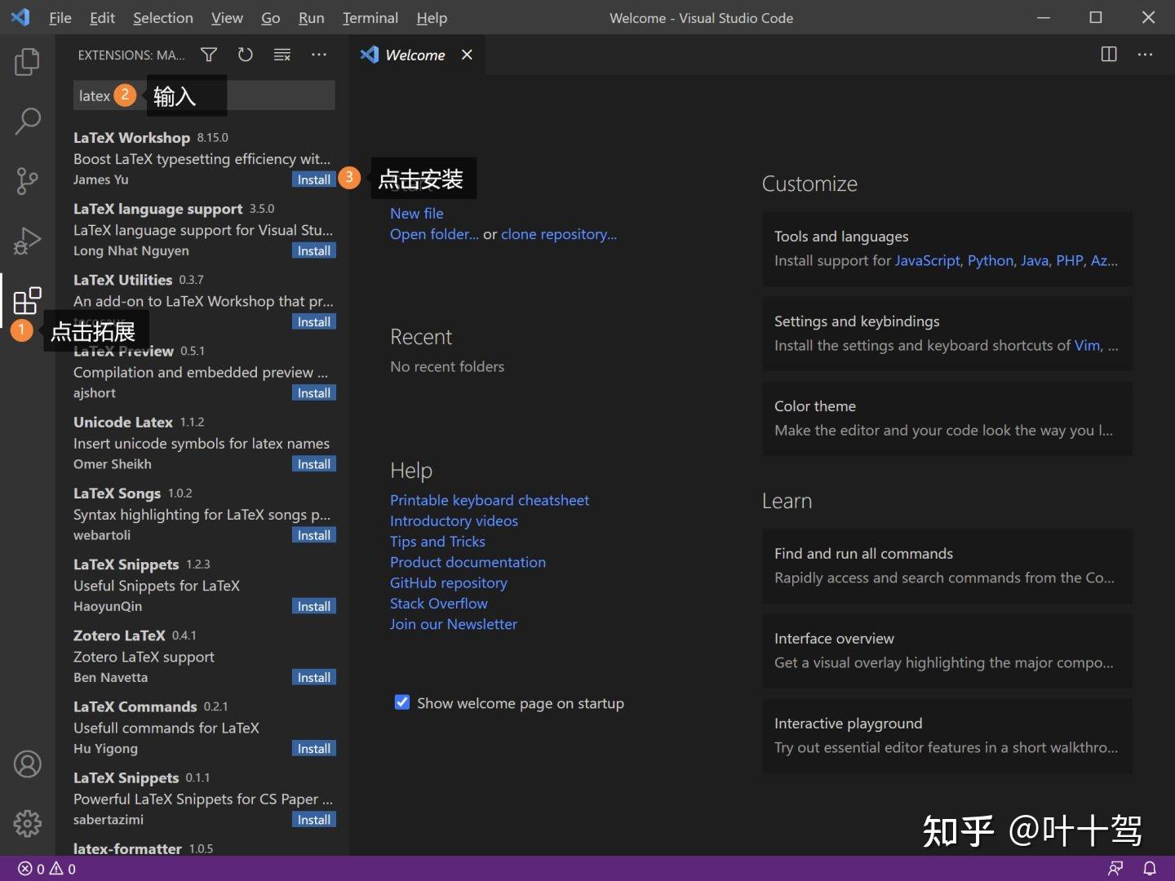Install LaTeX Utilities extension
This screenshot has height=881, width=1175.
[314, 321]
